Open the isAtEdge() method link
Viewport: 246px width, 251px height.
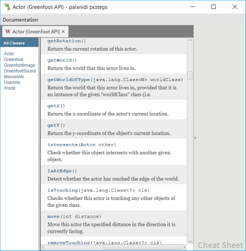[62, 171]
